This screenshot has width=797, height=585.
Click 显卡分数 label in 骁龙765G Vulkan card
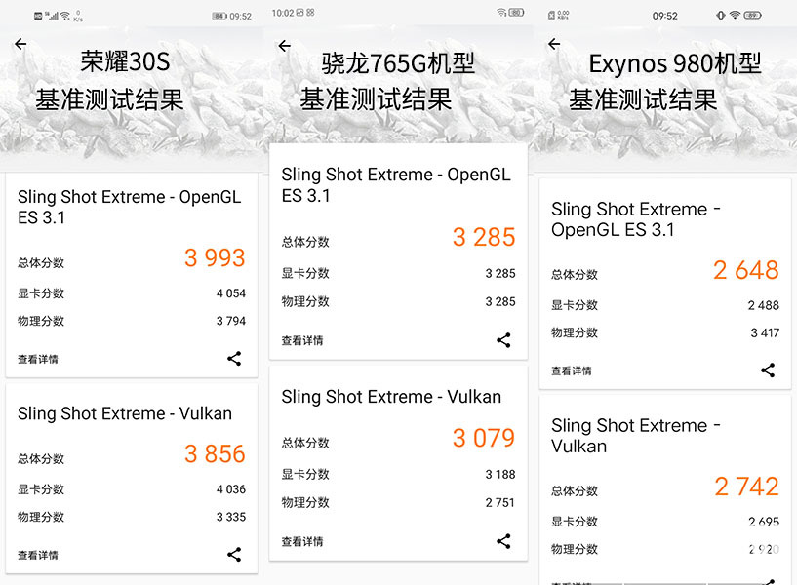(x=305, y=474)
